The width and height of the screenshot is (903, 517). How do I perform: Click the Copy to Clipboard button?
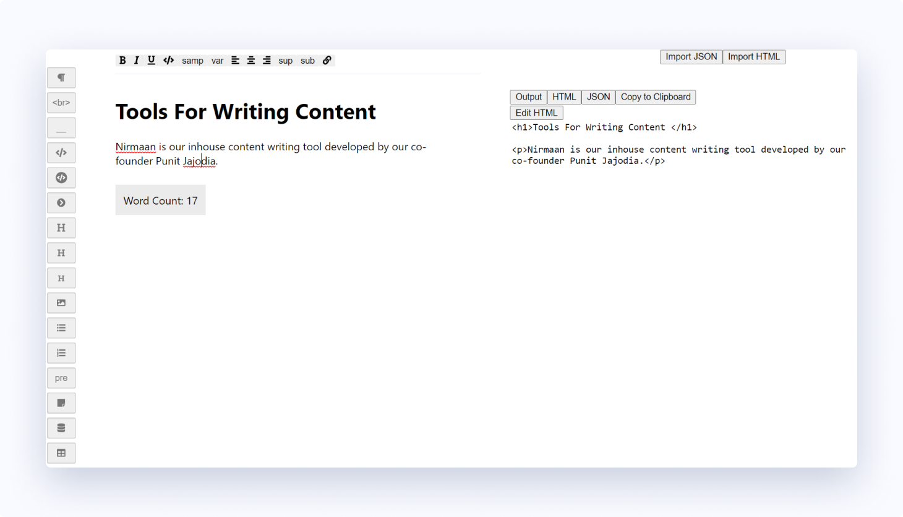coord(655,96)
